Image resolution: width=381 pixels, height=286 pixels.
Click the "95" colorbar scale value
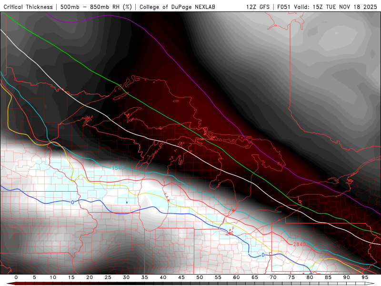[365, 277]
